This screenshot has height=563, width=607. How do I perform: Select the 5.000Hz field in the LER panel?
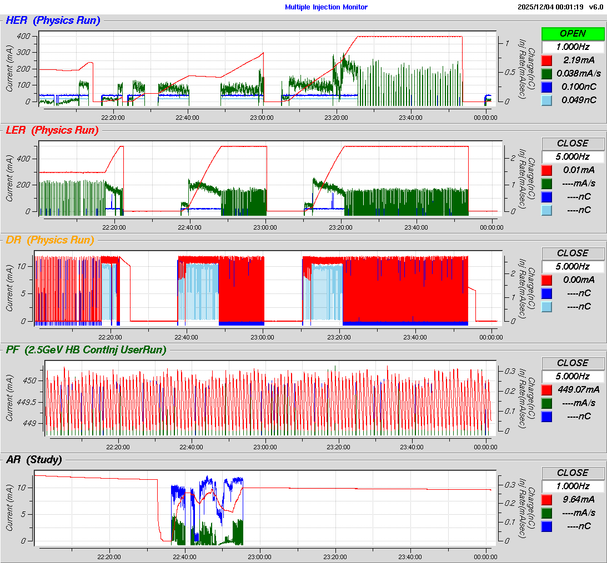pyautogui.click(x=573, y=157)
